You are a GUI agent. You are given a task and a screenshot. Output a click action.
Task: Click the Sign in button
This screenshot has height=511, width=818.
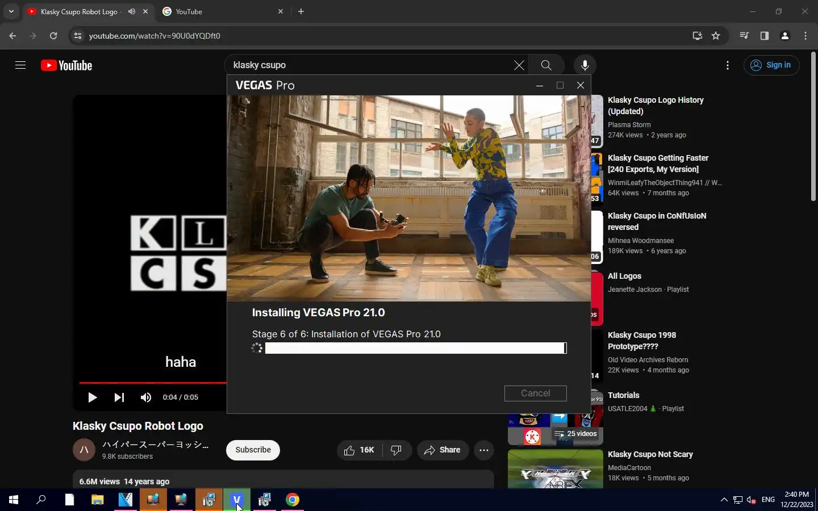(771, 65)
